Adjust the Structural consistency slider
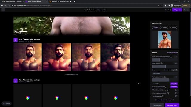 tap(164, 60)
